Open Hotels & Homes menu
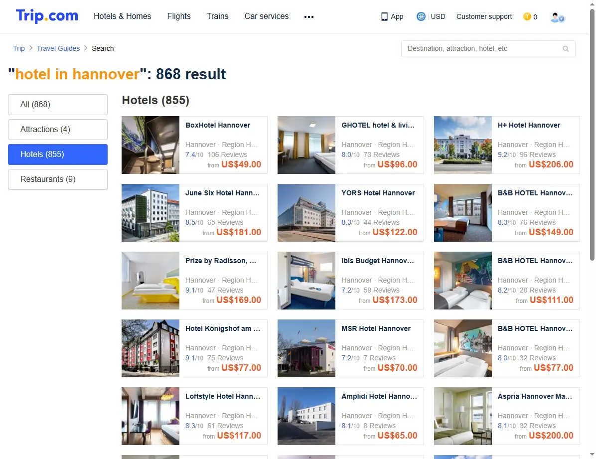 [x=123, y=16]
